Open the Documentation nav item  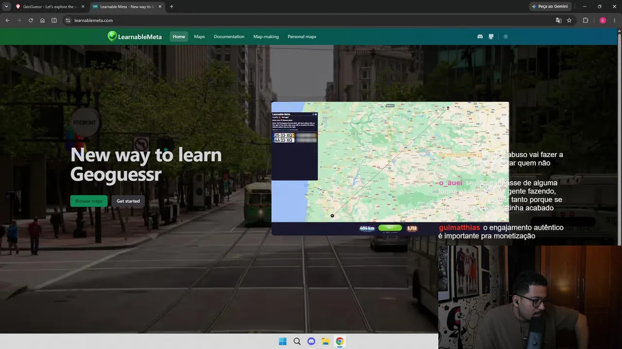(229, 36)
